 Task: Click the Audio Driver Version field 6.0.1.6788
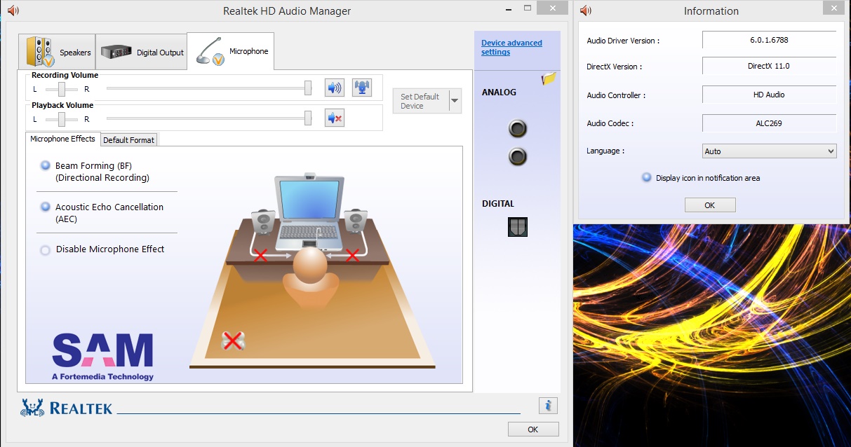click(770, 40)
